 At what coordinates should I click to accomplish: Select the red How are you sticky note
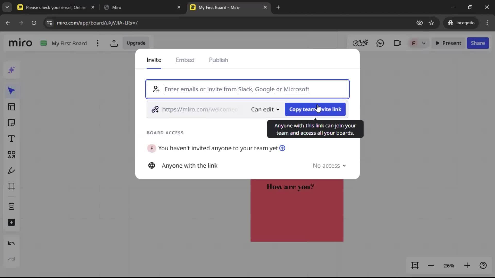point(297,211)
